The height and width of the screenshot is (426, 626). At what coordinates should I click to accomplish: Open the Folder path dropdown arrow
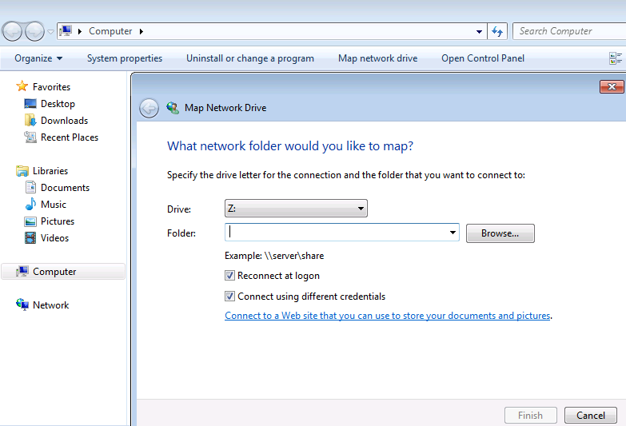[x=453, y=233]
